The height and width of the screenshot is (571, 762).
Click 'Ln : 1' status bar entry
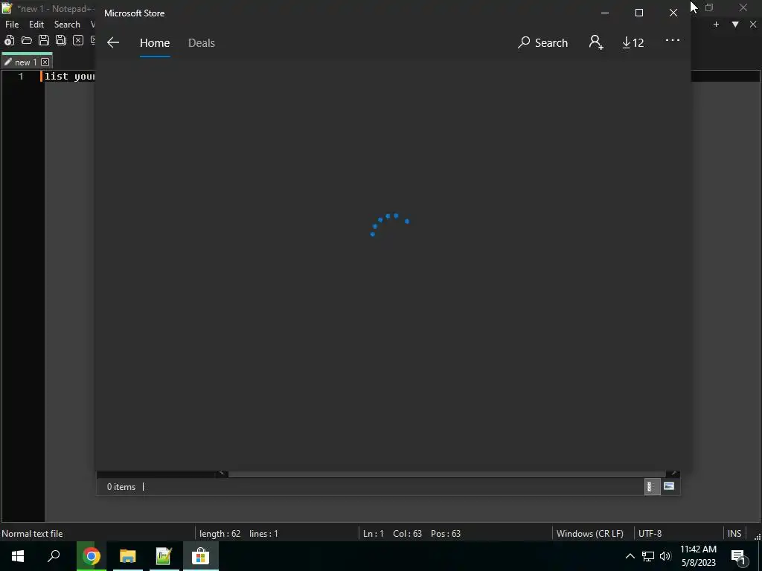[374, 534]
